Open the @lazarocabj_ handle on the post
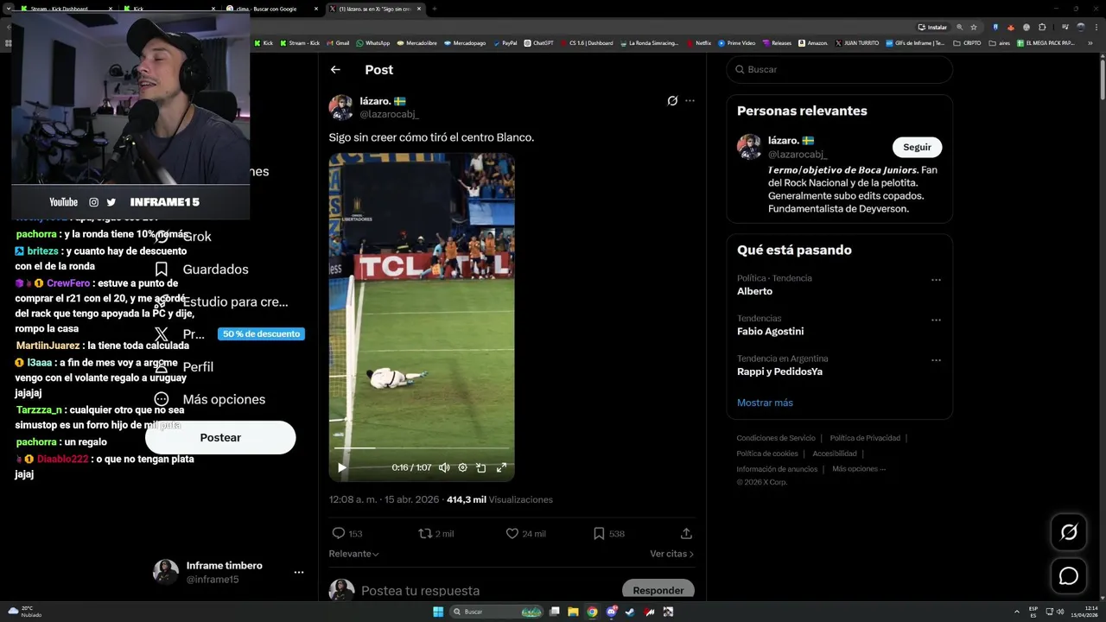 tap(389, 114)
